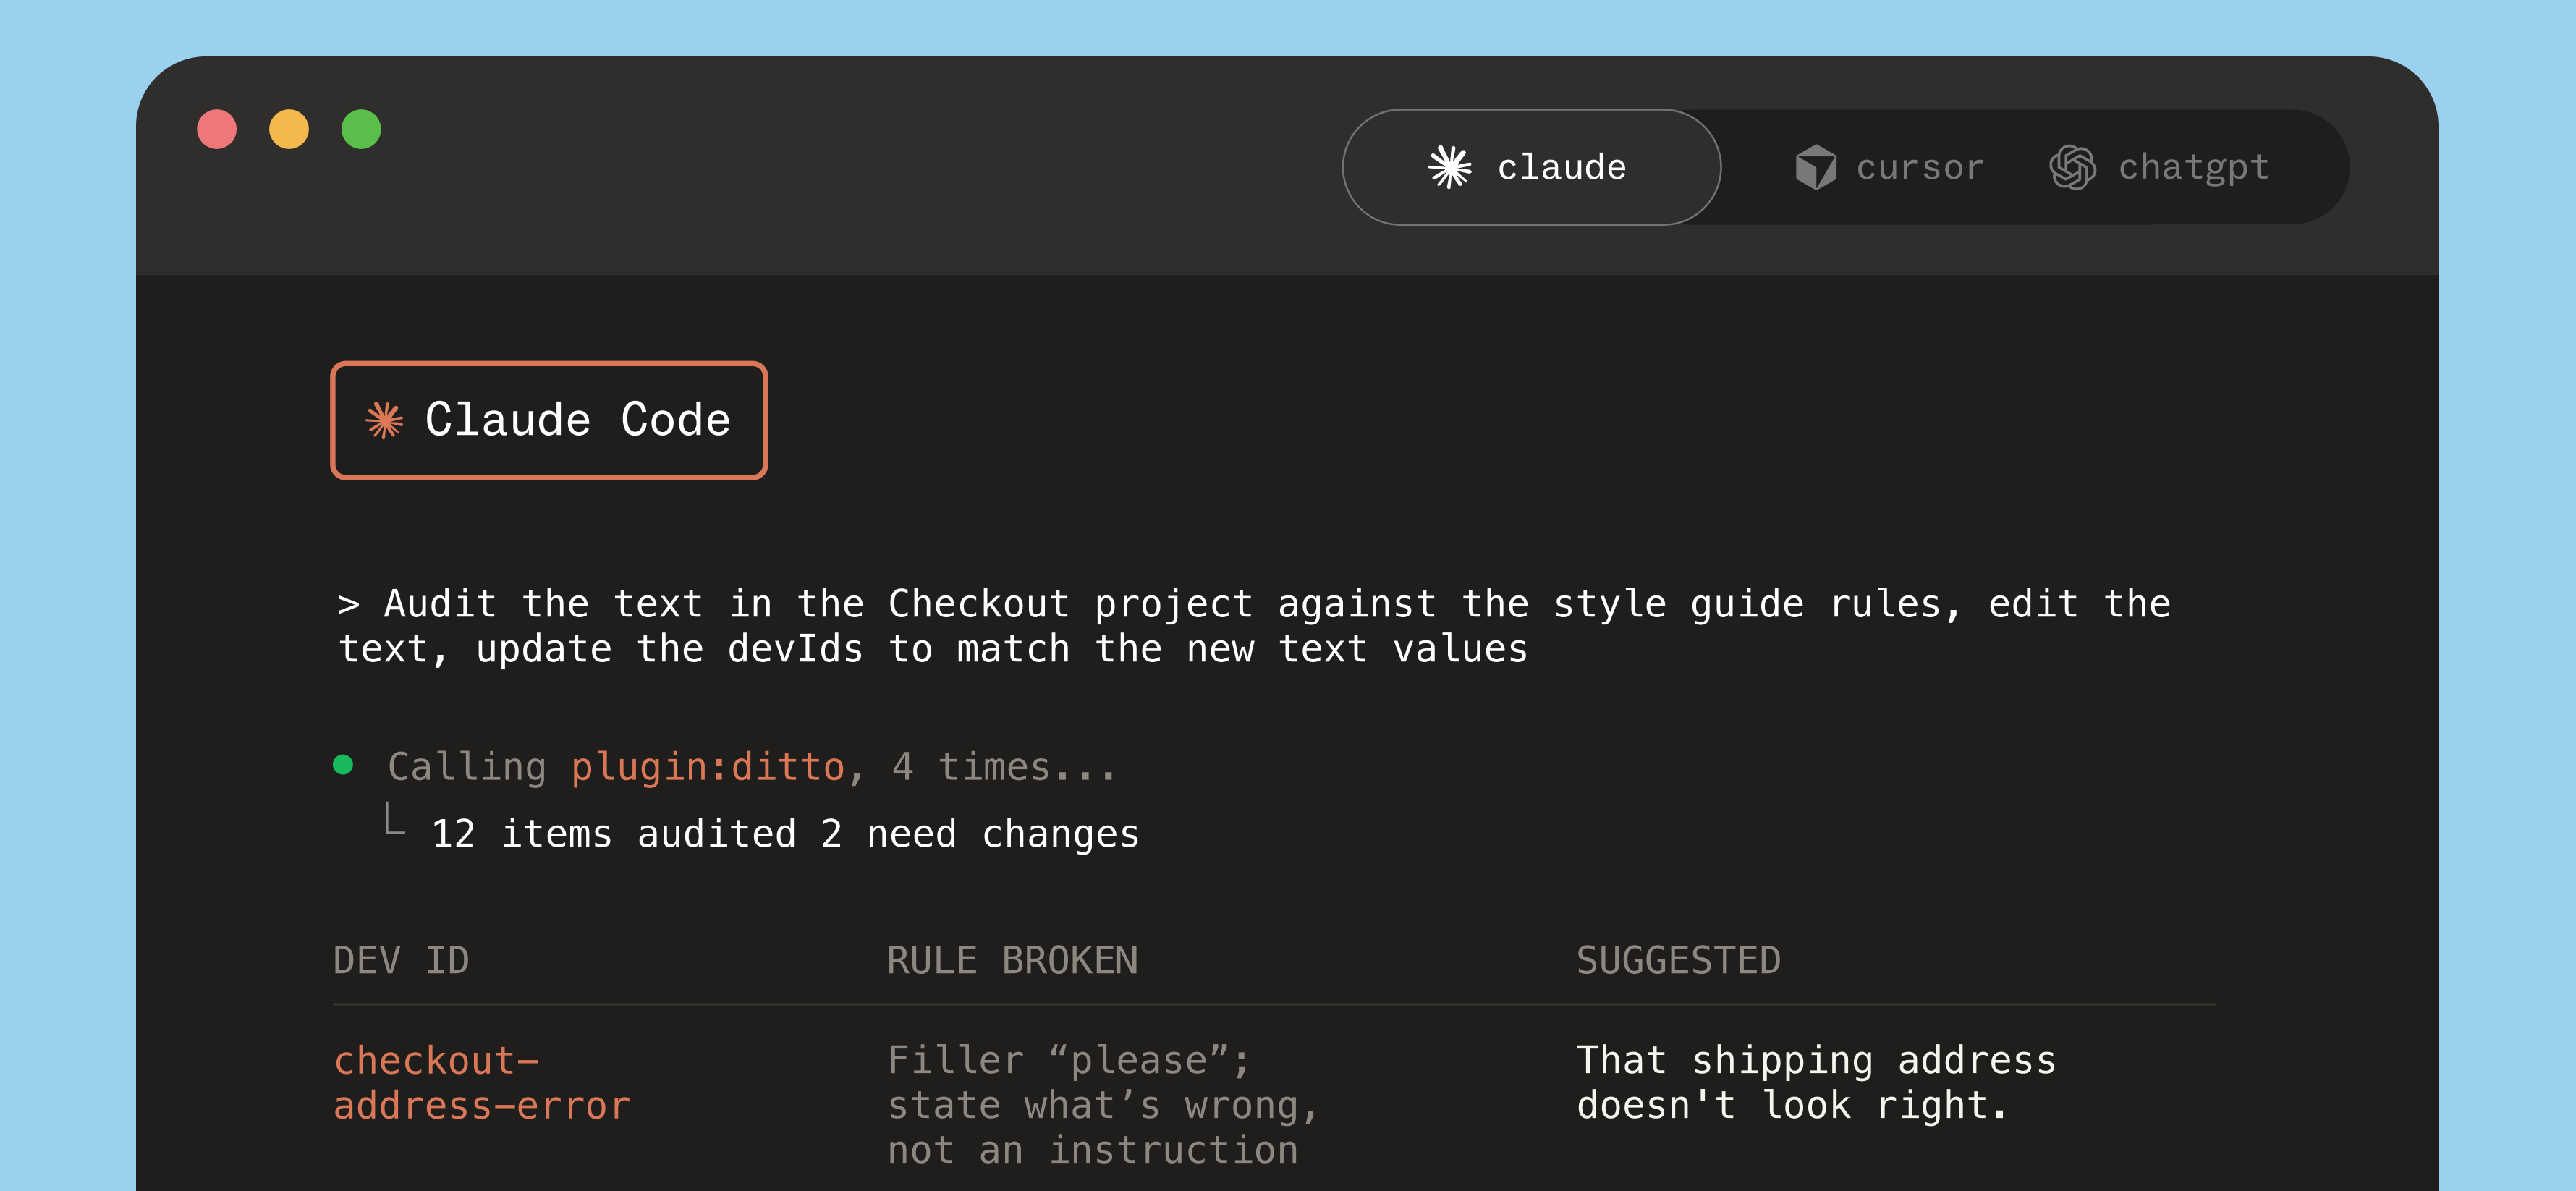Viewport: 2576px width, 1191px height.
Task: Click the red close window dot
Action: click(x=217, y=129)
